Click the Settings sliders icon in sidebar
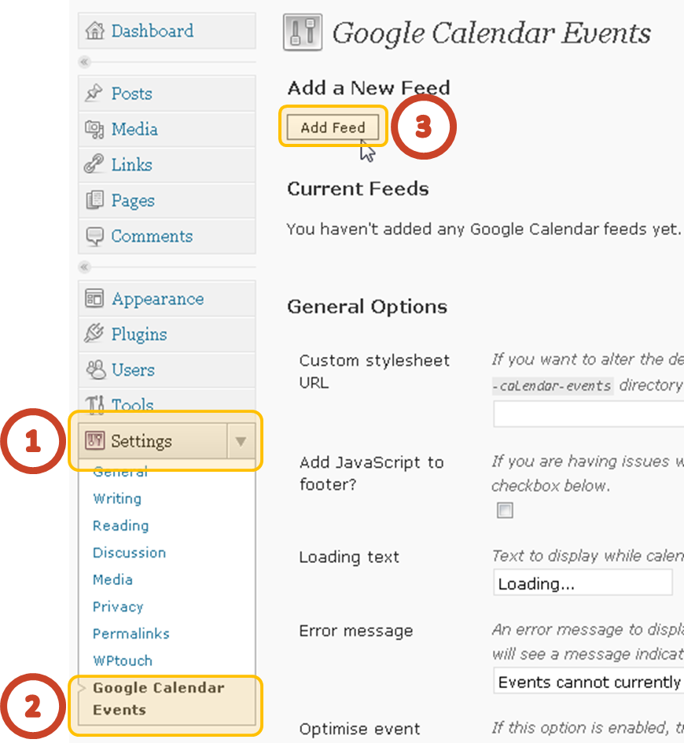This screenshot has width=684, height=743. tap(94, 440)
